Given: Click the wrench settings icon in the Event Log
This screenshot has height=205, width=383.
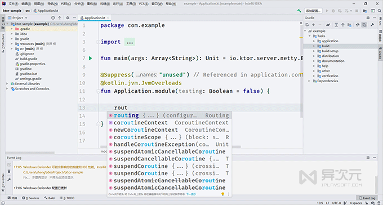Looking at the screenshot, I should pyautogui.click(x=9, y=180).
